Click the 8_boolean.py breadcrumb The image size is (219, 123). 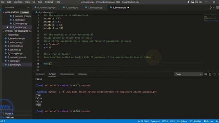point(45,12)
